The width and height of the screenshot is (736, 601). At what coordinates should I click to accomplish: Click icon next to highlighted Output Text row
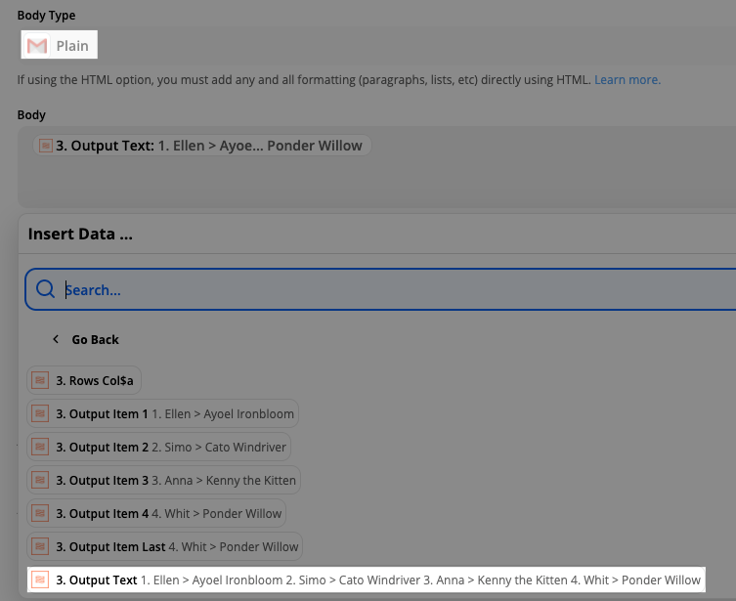[40, 580]
